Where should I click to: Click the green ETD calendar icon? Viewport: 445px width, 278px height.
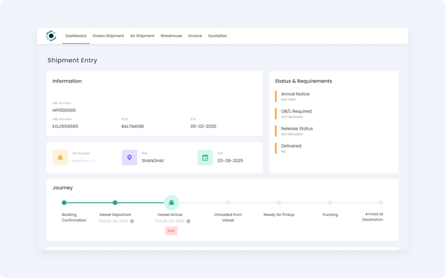click(x=205, y=157)
